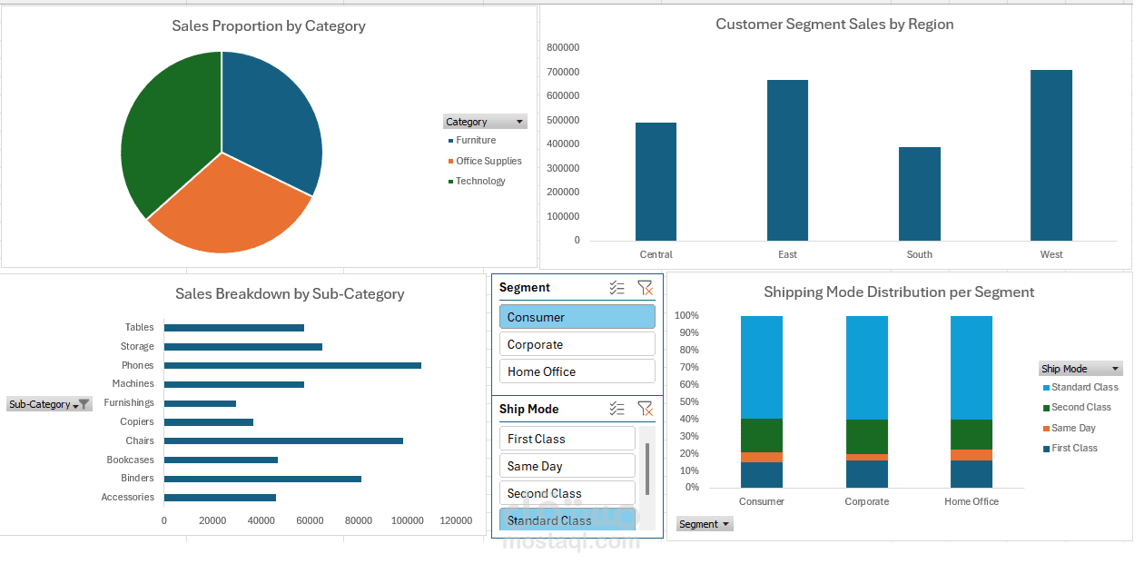Viewport: 1144px width, 564px height.
Task: Toggle multi-select in the Segment slicer
Action: tap(617, 288)
